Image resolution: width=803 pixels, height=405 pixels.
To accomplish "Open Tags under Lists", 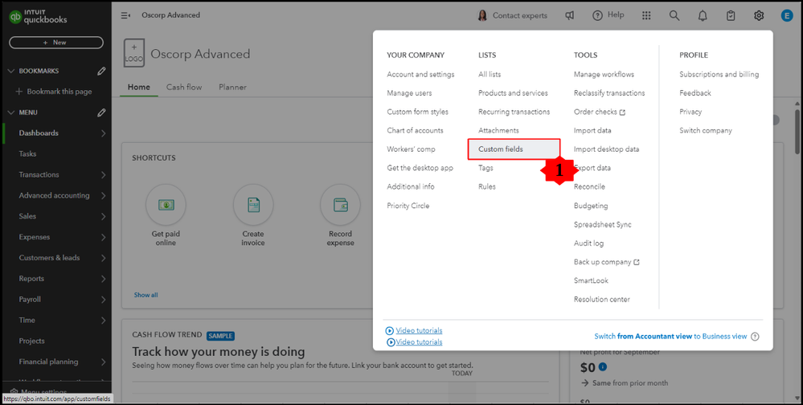I will (x=485, y=168).
